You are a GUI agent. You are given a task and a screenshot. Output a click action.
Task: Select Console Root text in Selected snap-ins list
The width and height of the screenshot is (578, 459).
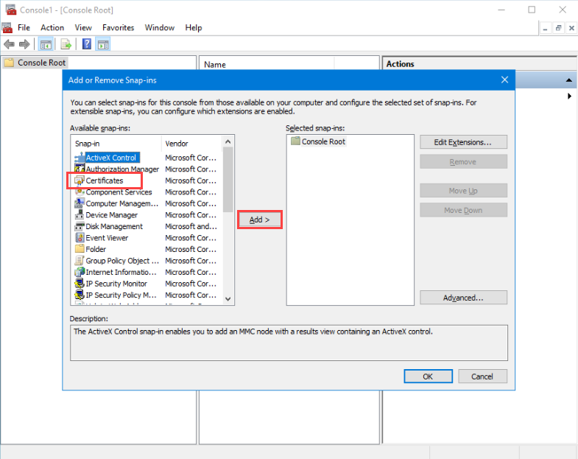coord(323,141)
